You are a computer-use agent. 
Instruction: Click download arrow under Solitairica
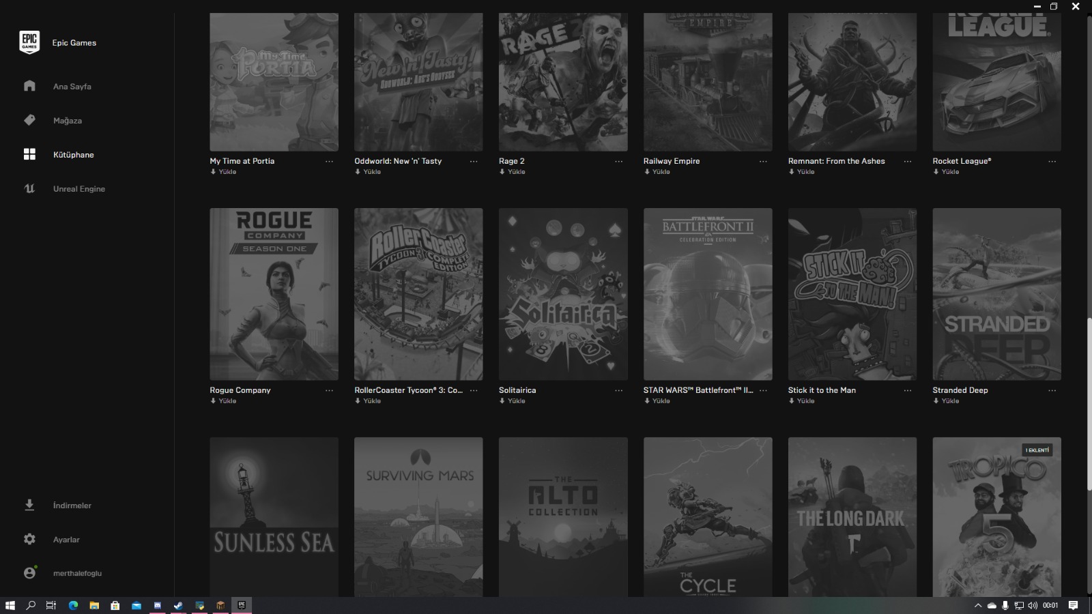pyautogui.click(x=502, y=401)
